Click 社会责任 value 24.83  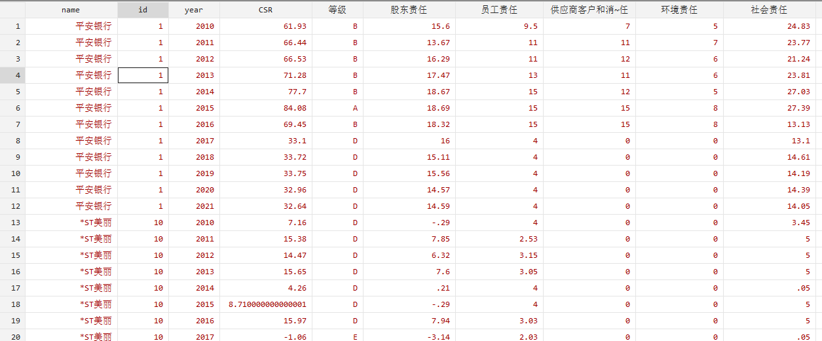pyautogui.click(x=798, y=26)
